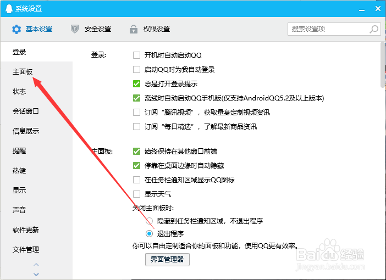Select 显示 in the sidebar
386x280 pixels.
tap(37, 191)
